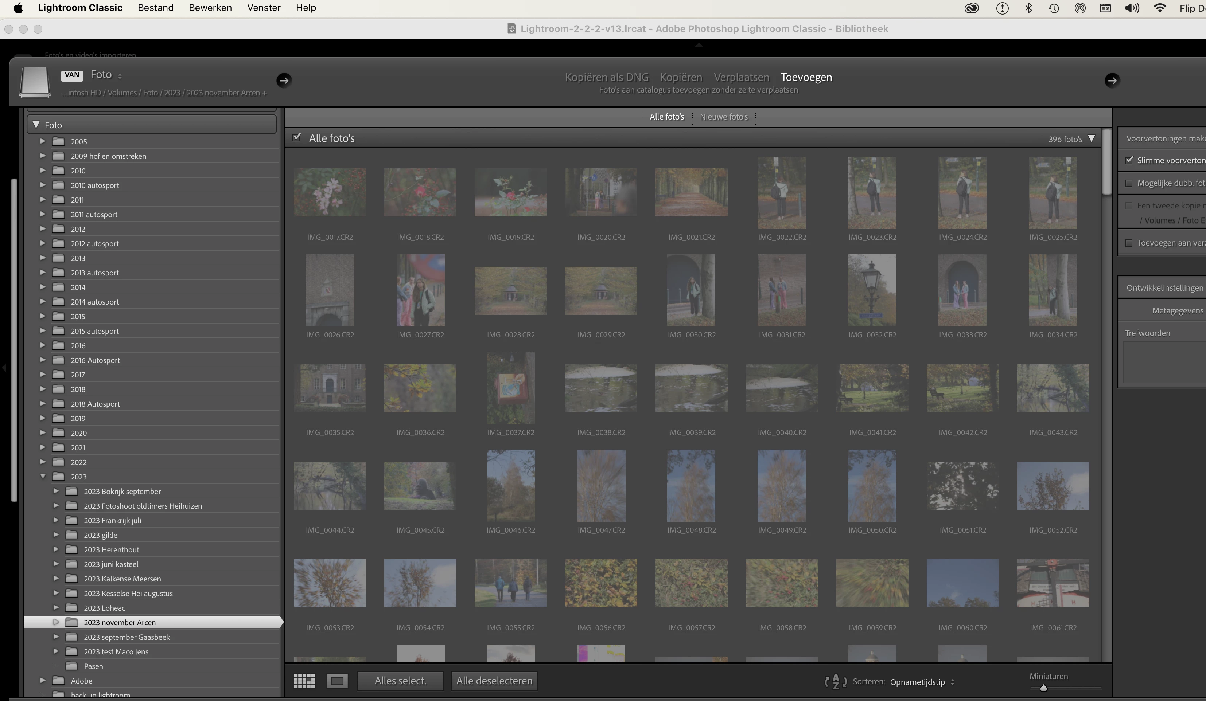This screenshot has height=701, width=1206.
Task: Uncheck the Alle foto's checkbox
Action: click(297, 138)
